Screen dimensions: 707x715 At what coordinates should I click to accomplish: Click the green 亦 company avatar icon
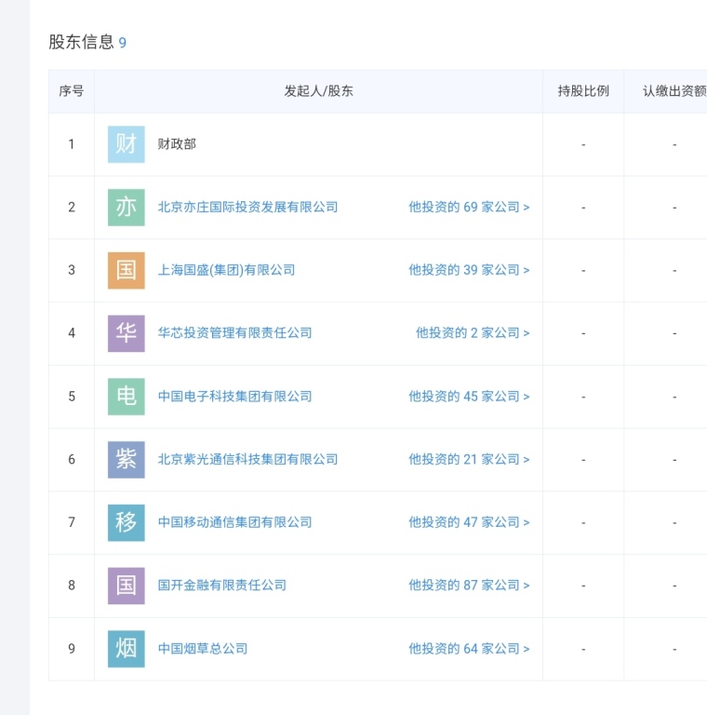point(127,208)
